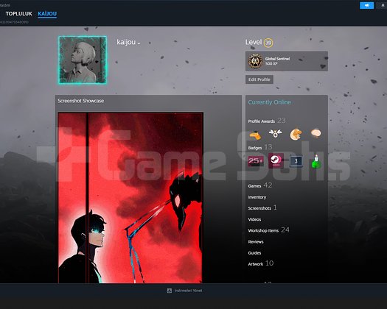Open the TOPLULUK menu

[x=19, y=14]
